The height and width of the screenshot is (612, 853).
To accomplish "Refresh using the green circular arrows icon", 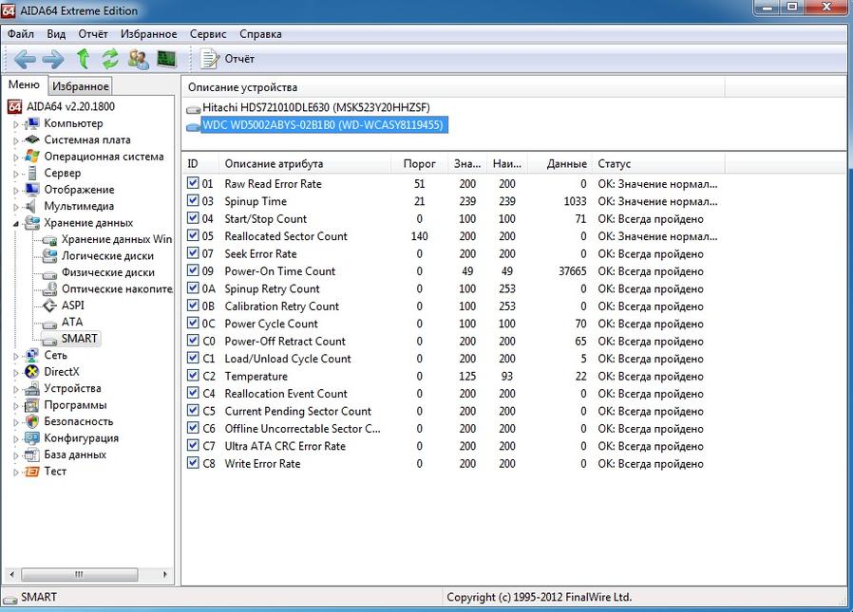I will (110, 59).
